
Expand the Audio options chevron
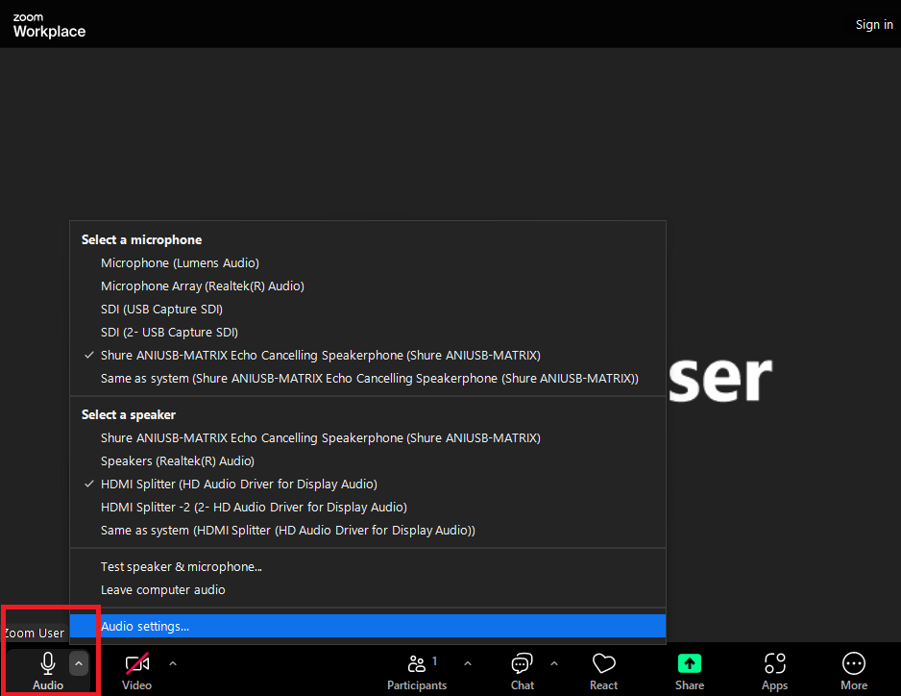(78, 662)
